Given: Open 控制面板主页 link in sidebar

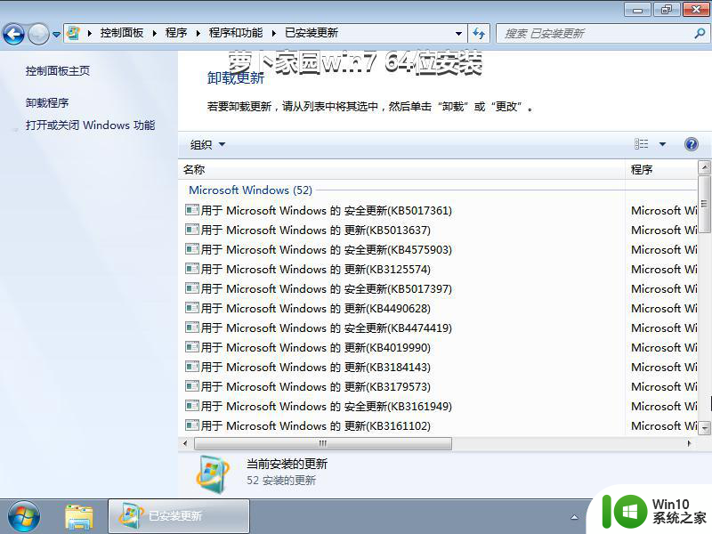Looking at the screenshot, I should click(x=58, y=70).
